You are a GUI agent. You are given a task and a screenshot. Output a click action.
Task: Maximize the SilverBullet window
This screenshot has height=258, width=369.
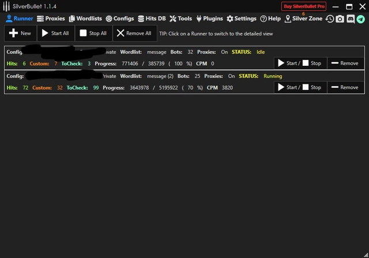coord(349,6)
